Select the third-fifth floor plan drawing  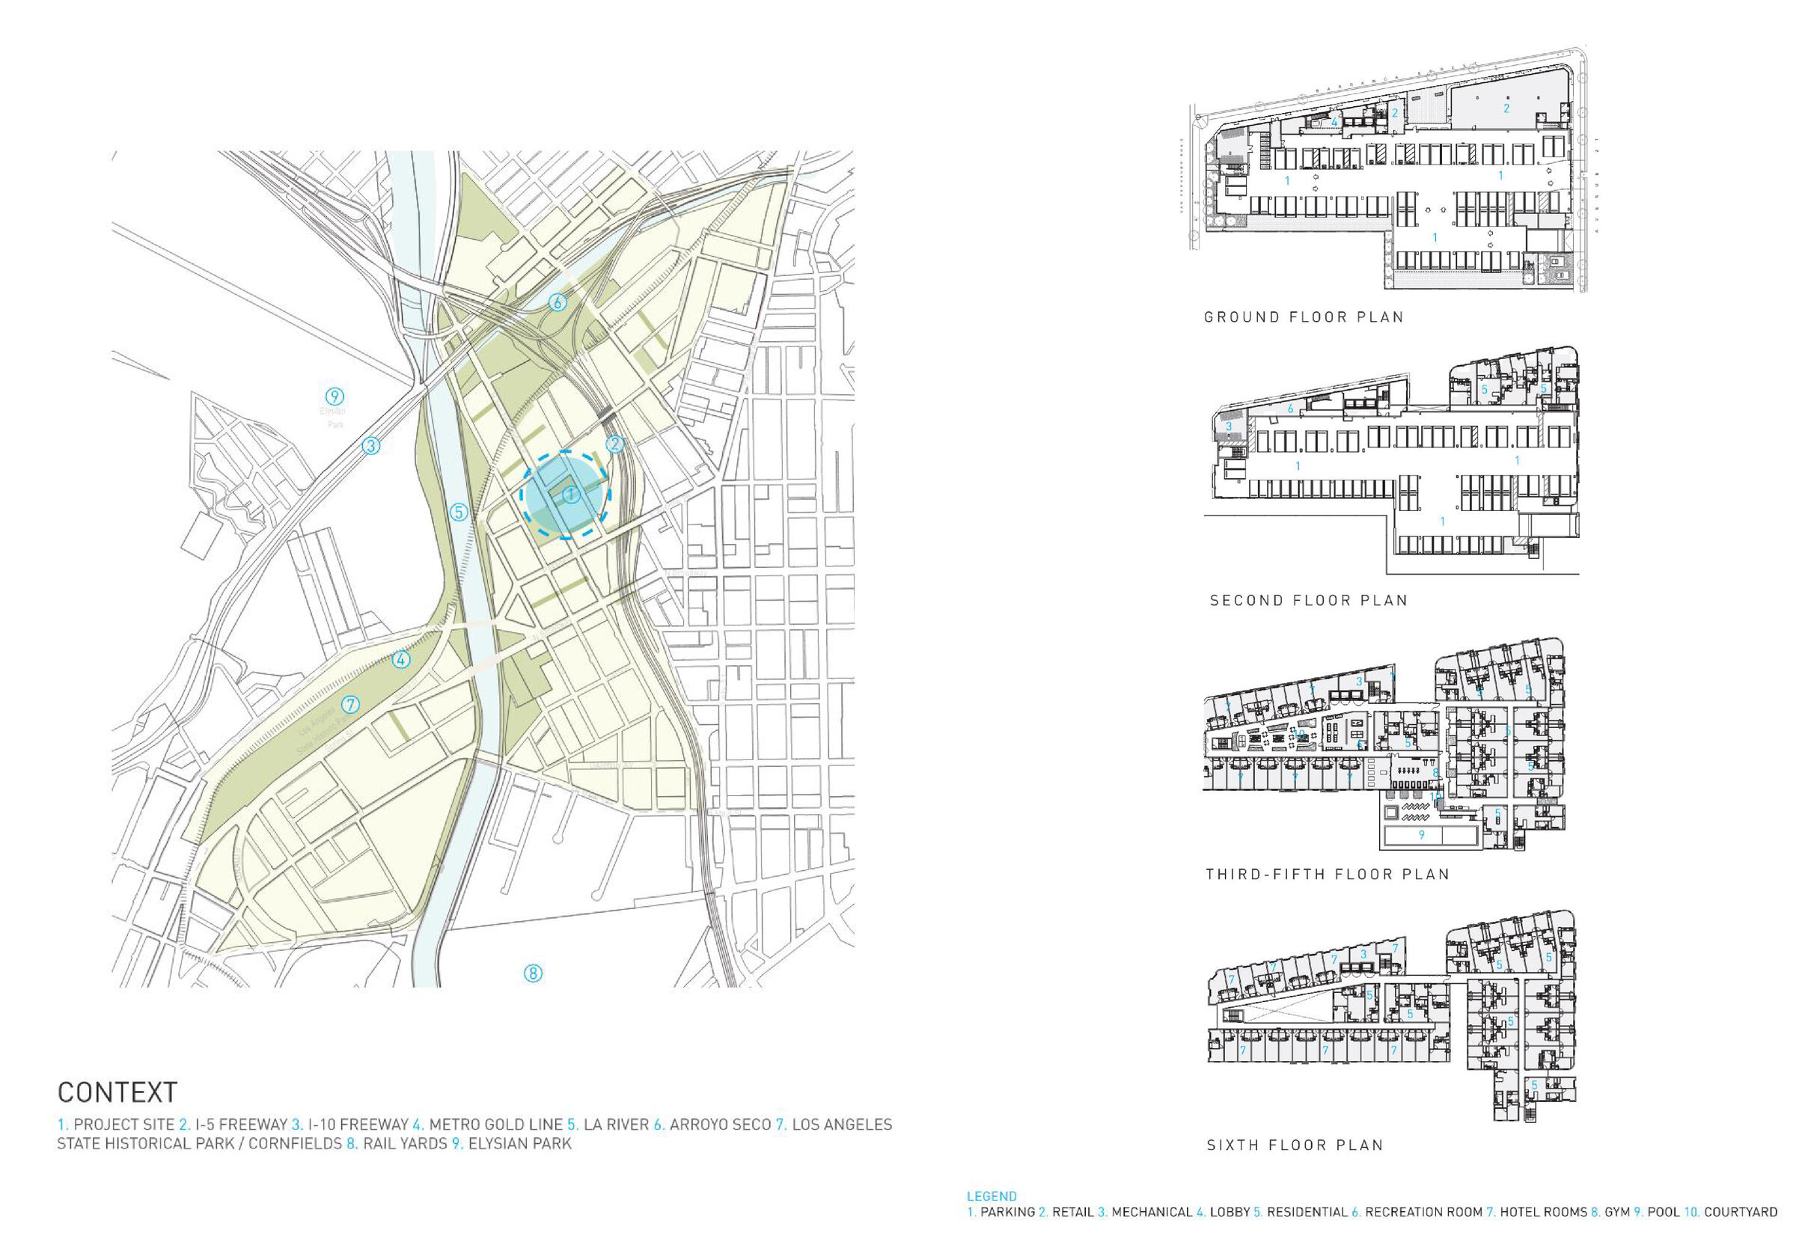[x=1384, y=745]
